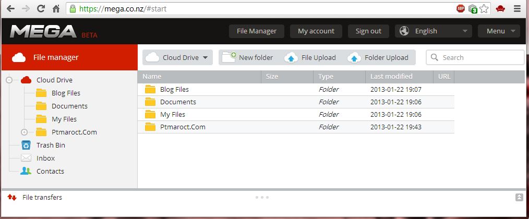This screenshot has width=529, height=219.
Task: Select the My Files row name in the list
Action: [x=173, y=114]
